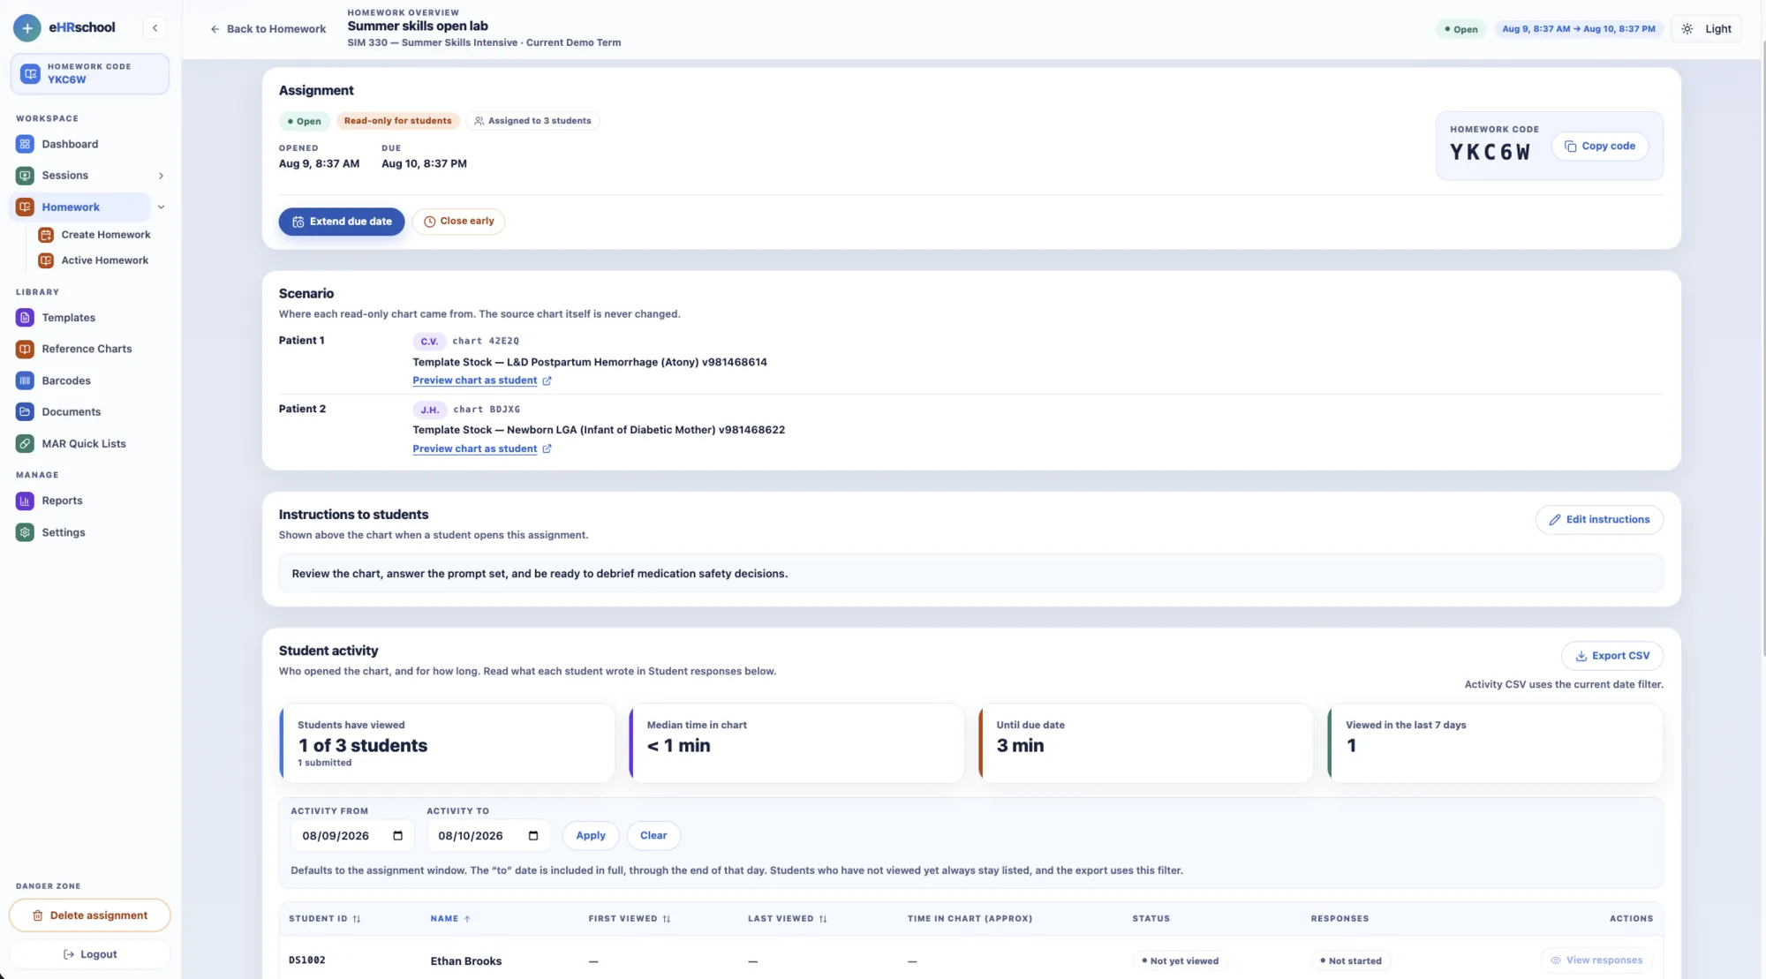Click the Settings gear icon in sidebar
1766x979 pixels.
click(25, 532)
